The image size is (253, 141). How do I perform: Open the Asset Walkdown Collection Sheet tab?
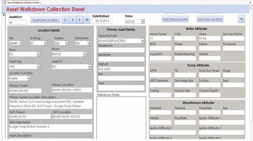click(23, 3)
